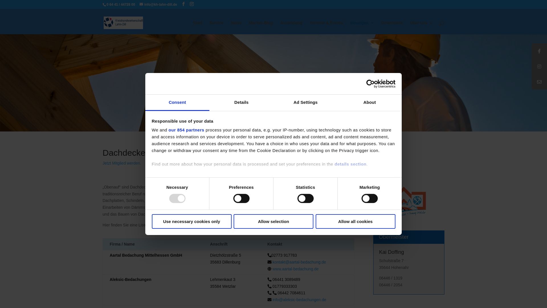The image size is (547, 308).
Task: Open kontakt@aartal-bedachung.de email link
Action: (x=299, y=262)
